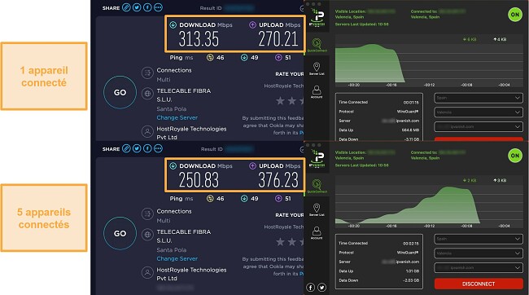Click Connections icon in the 313.35 result panel
This screenshot has width=529, height=295.
(x=147, y=73)
